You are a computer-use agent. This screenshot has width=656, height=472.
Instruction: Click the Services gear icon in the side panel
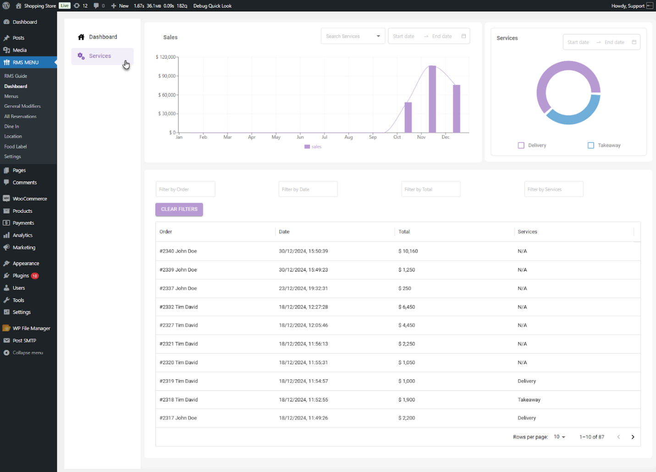(81, 56)
